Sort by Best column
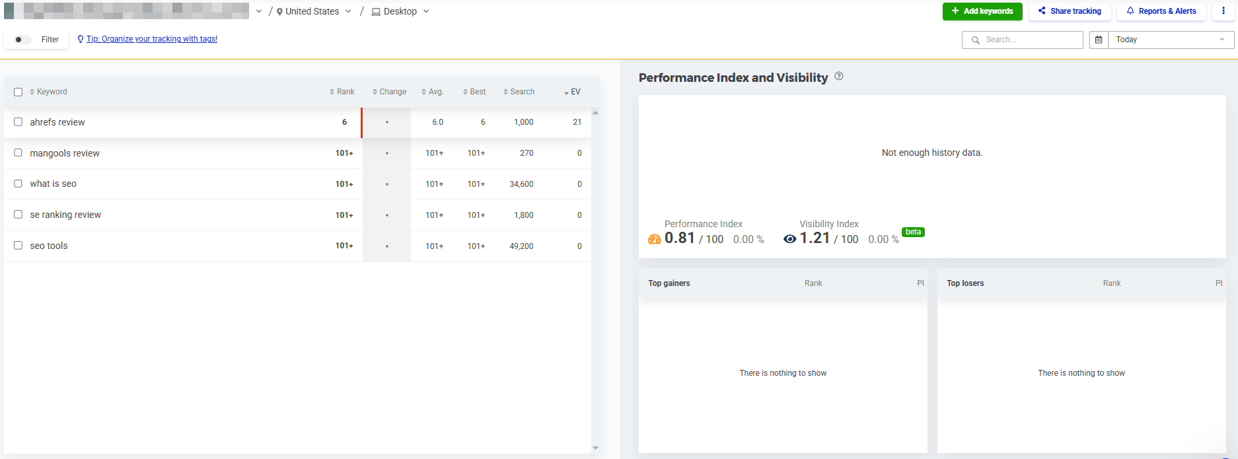 pos(474,92)
